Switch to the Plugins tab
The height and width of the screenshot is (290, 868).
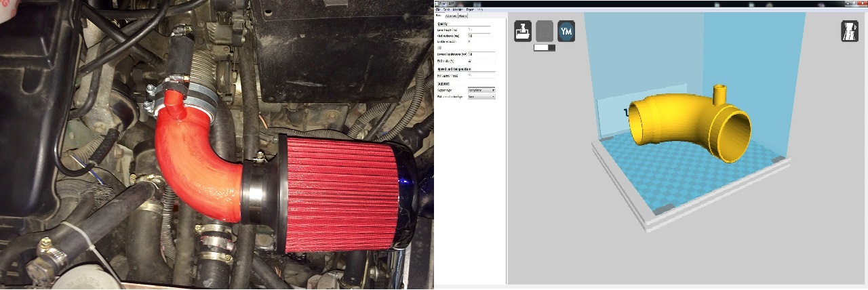[462, 16]
